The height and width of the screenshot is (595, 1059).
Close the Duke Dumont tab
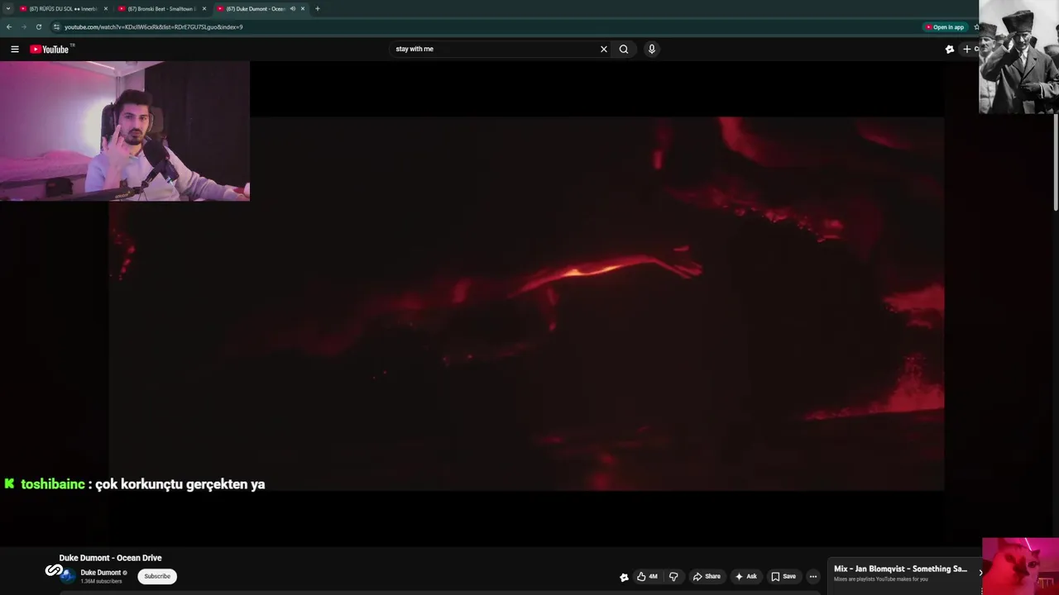(303, 8)
